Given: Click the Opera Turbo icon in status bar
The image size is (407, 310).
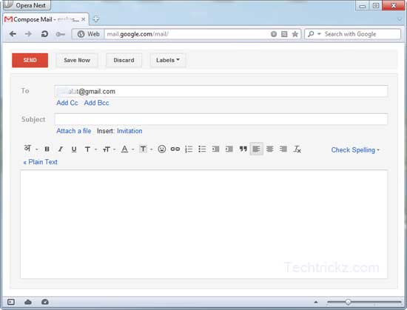Looking at the screenshot, I should tap(45, 302).
